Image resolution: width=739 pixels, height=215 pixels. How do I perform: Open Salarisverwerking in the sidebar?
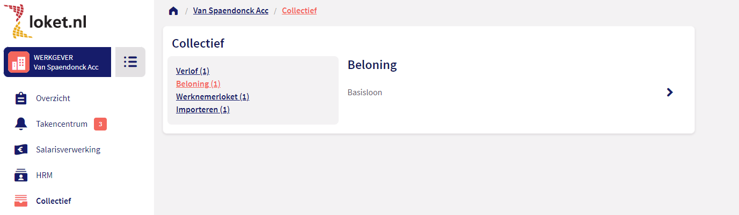68,150
